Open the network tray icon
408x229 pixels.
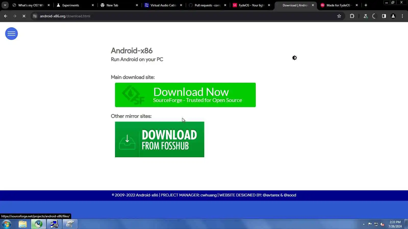tap(376, 224)
